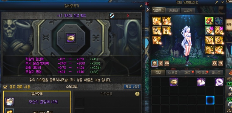This screenshot has height=113, width=232.
Task: Click the shirt icon beside the character preview
Action: pos(221,63)
